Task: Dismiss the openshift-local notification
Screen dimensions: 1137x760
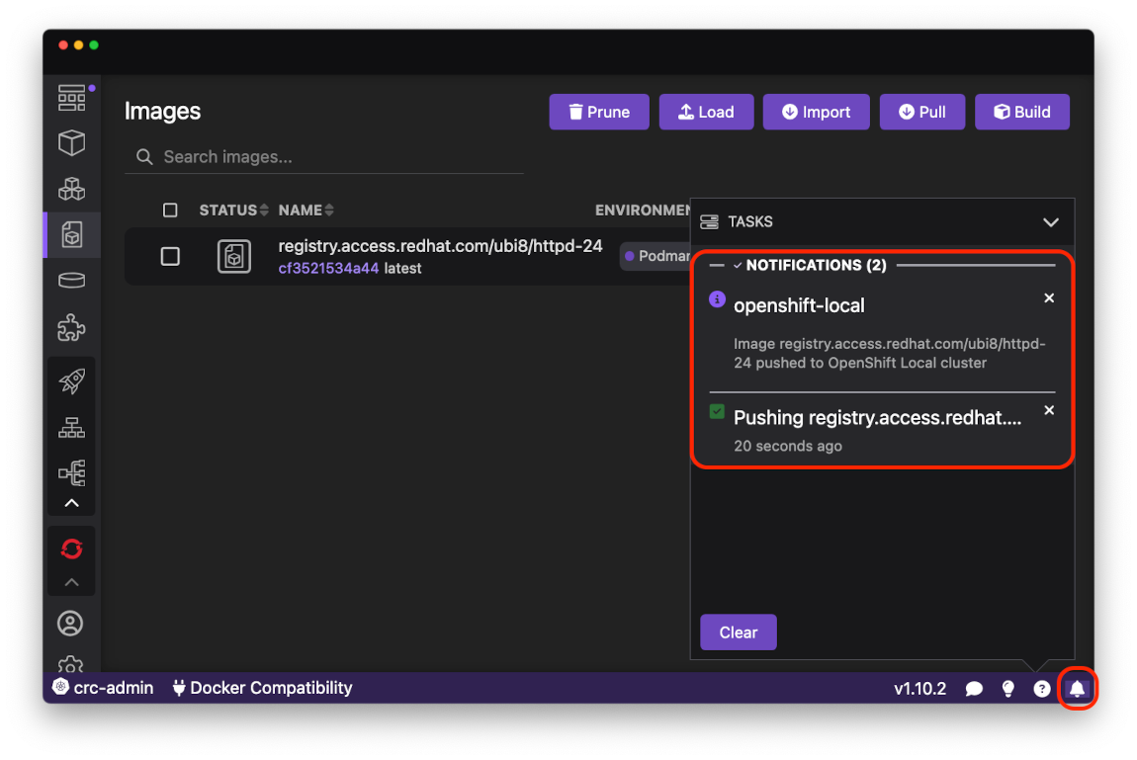Action: click(x=1049, y=297)
